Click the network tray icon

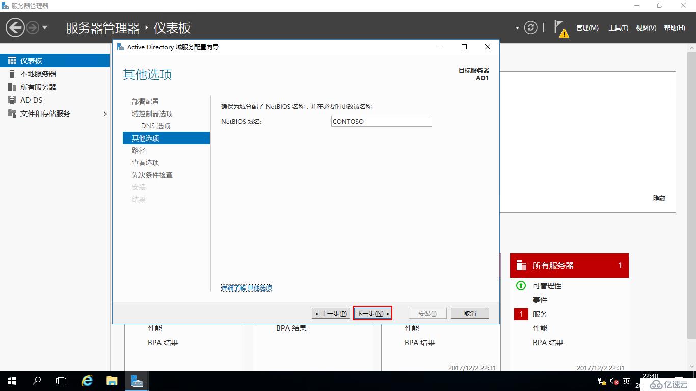pyautogui.click(x=602, y=381)
